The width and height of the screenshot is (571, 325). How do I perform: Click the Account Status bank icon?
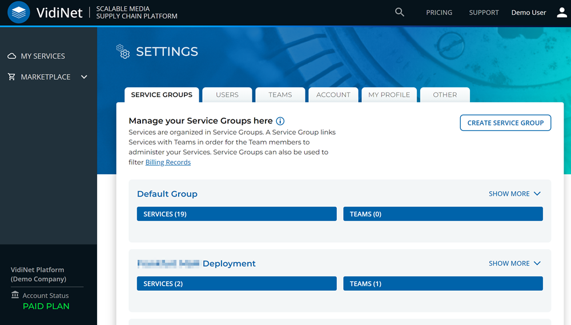coord(15,295)
